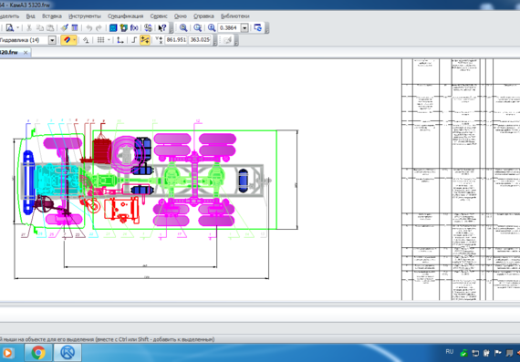This screenshot has height=362, width=520.
Task: Open the Инструменты menu
Action: tap(85, 16)
